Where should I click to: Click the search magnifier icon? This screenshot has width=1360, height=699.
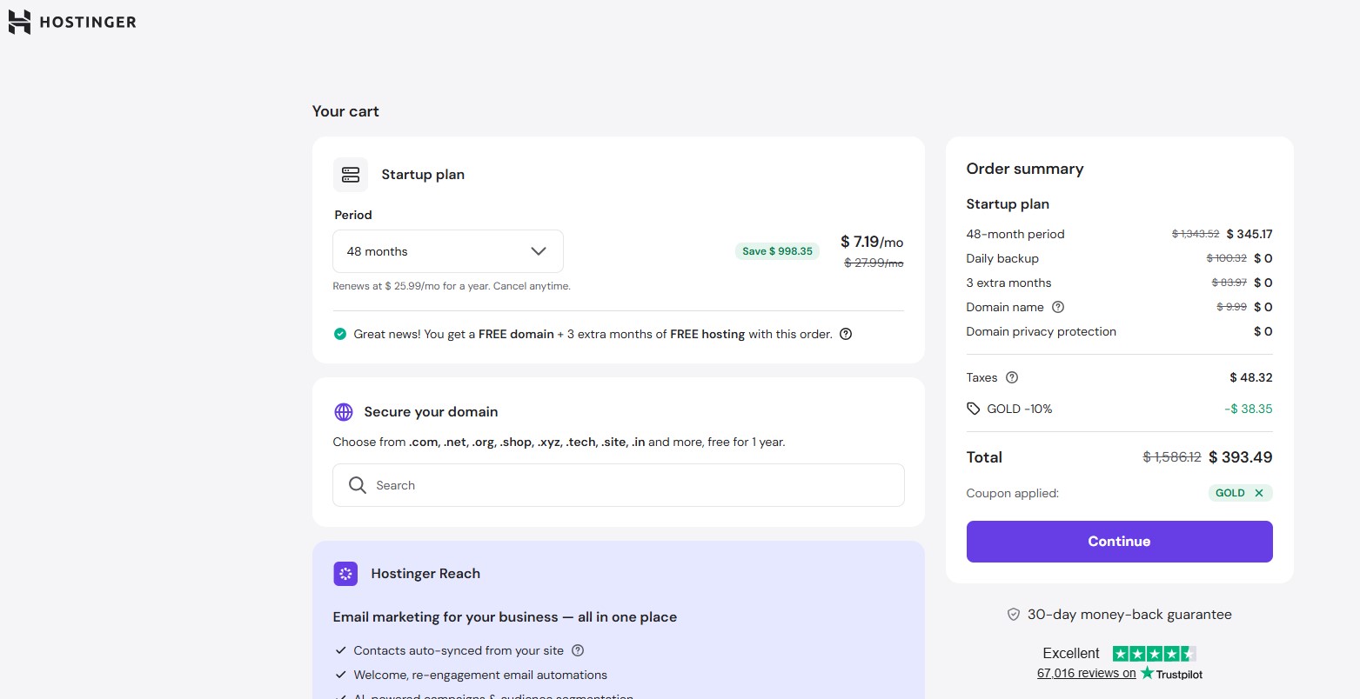(357, 485)
